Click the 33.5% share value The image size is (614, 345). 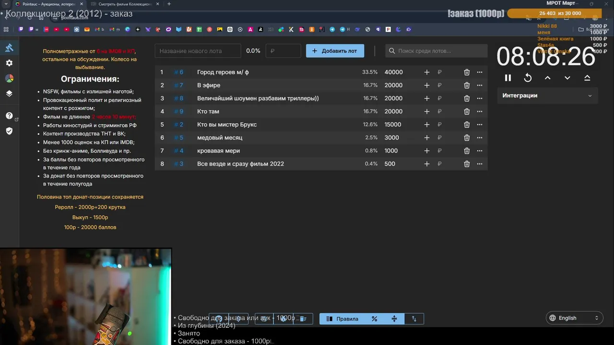tap(370, 72)
